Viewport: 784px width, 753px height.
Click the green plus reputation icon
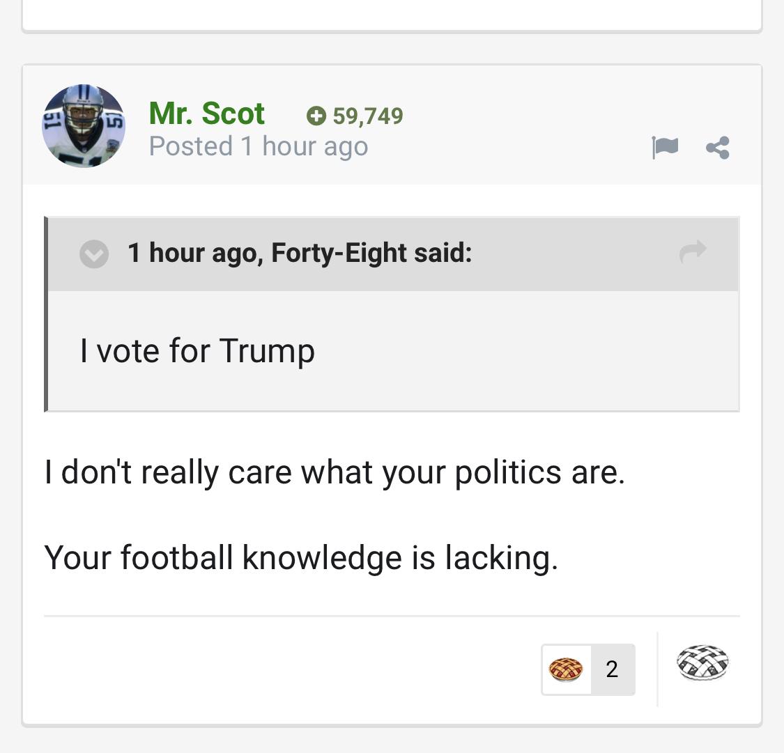click(316, 116)
